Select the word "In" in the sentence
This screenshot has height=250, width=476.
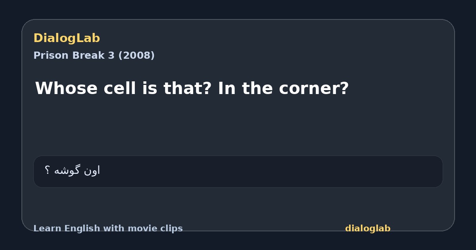point(227,88)
